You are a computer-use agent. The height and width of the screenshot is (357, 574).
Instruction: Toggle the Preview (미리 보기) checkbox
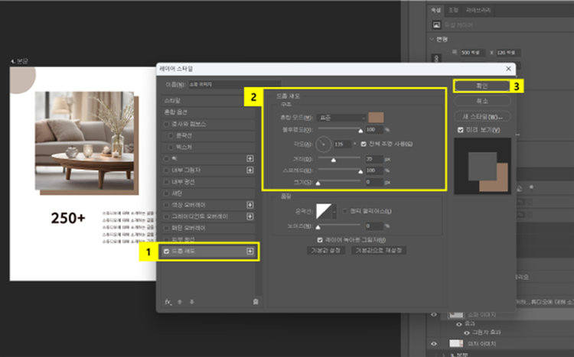461,130
